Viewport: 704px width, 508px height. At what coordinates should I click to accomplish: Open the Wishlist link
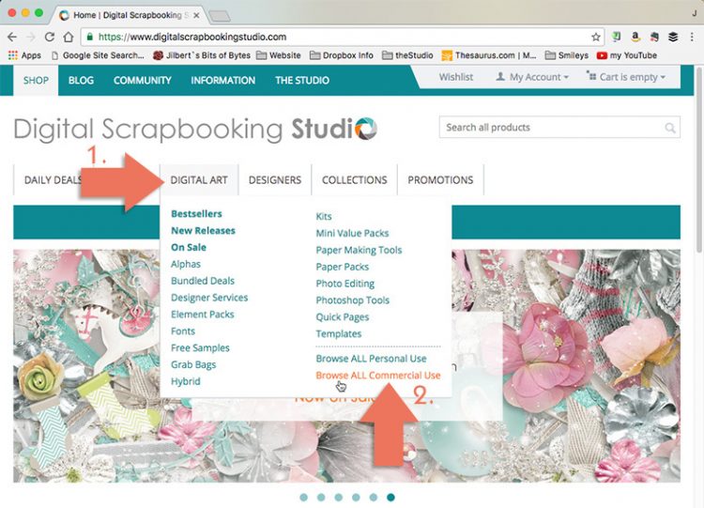pyautogui.click(x=455, y=77)
